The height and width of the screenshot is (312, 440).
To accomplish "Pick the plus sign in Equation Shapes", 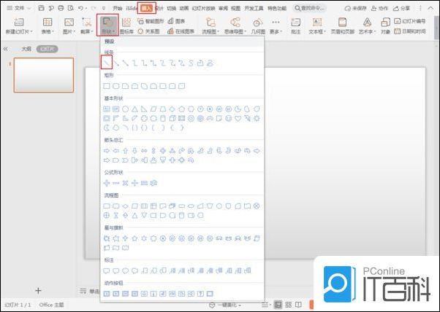I will tap(107, 183).
